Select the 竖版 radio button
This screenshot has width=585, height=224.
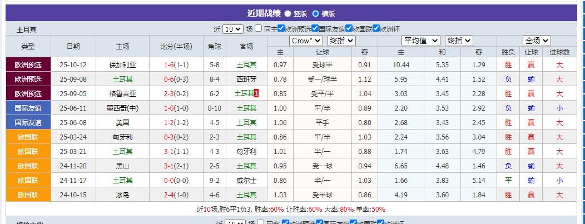click(287, 14)
